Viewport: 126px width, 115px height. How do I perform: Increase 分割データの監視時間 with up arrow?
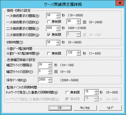(x=79, y=52)
